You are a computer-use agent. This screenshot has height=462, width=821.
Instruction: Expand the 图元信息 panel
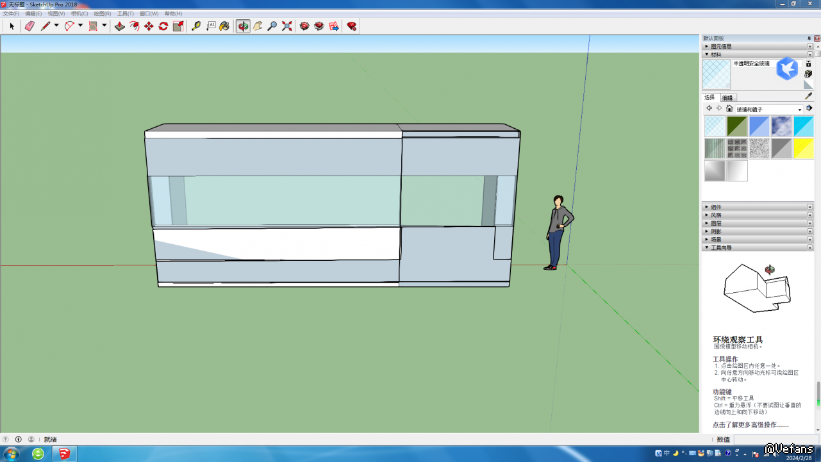click(x=721, y=47)
